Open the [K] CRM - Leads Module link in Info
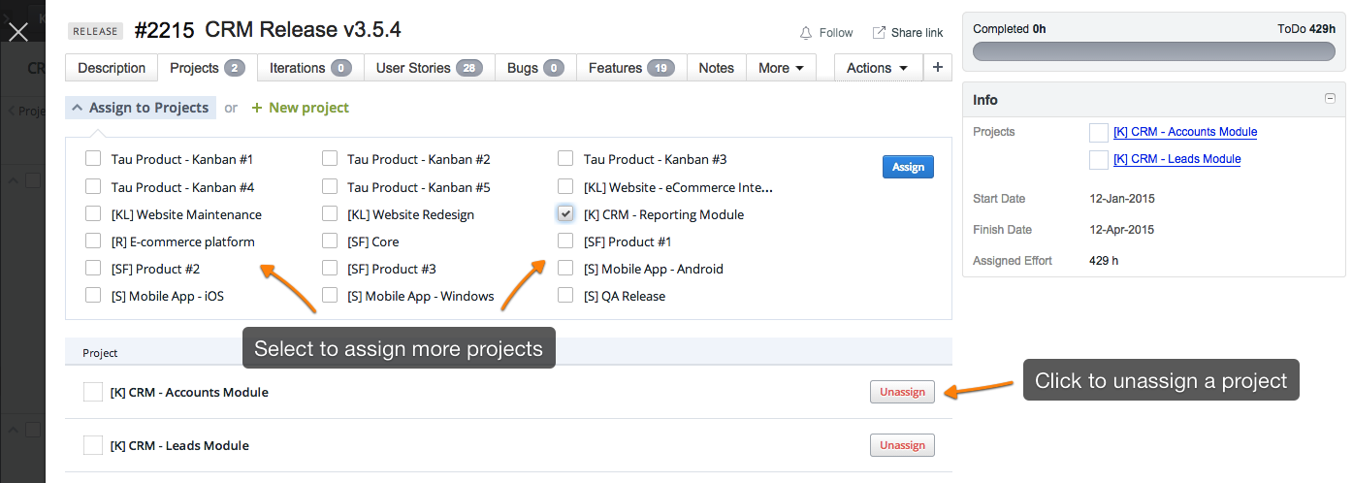Viewport: 1353px width, 483px height. 1177,159
